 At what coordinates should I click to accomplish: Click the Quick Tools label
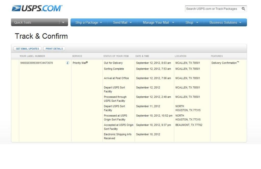tap(23, 22)
